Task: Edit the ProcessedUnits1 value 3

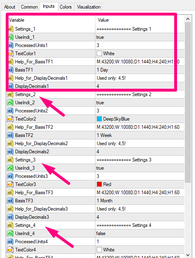Action: 140,45
